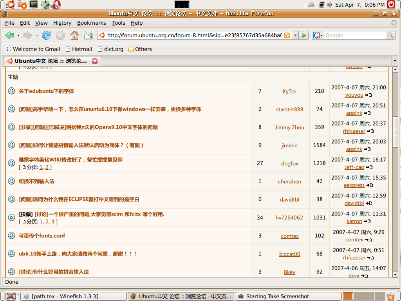Open a new tab with toolbar icon
The height and width of the screenshot is (301, 401).
[x=89, y=35]
